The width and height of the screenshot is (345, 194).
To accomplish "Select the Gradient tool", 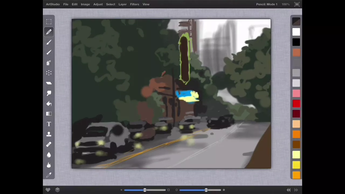I will [x=49, y=114].
